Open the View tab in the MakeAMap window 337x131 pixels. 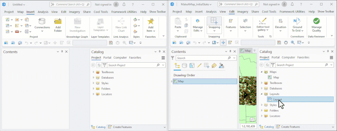pos(223,12)
